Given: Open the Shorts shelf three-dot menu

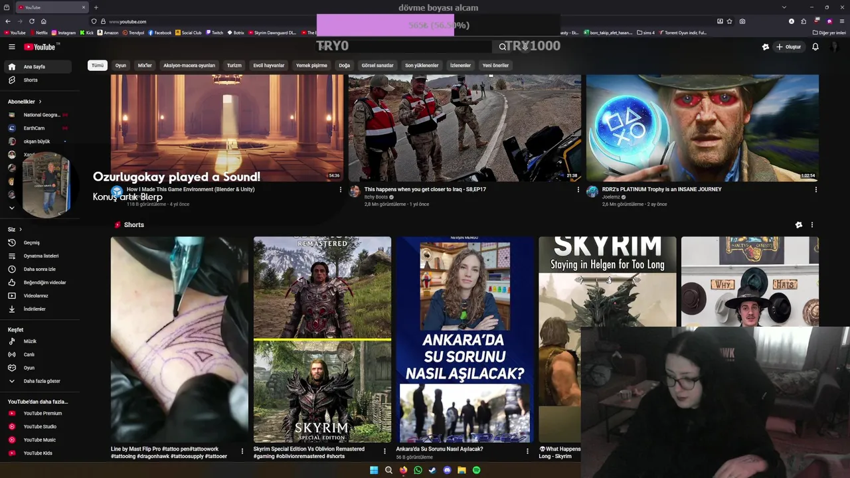Looking at the screenshot, I should pos(811,225).
